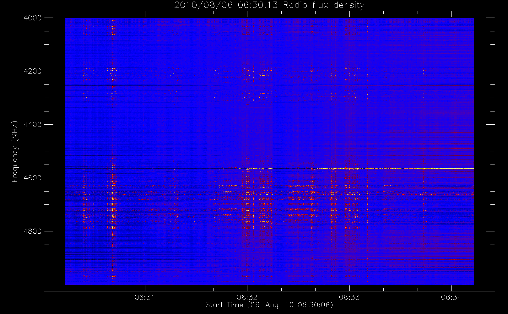508x314 pixels.
Task: Click the 'Frequency (MHZ)' axis label
Action: click(x=15, y=151)
